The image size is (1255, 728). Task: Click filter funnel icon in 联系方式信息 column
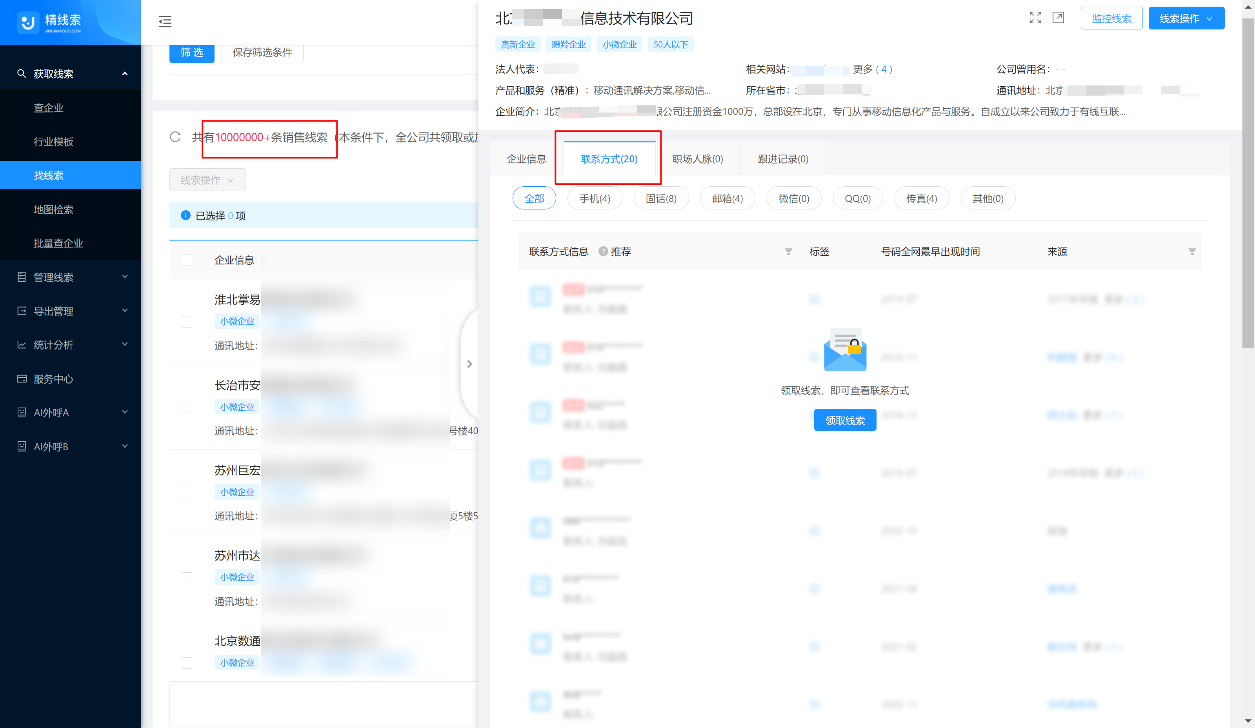(x=788, y=251)
